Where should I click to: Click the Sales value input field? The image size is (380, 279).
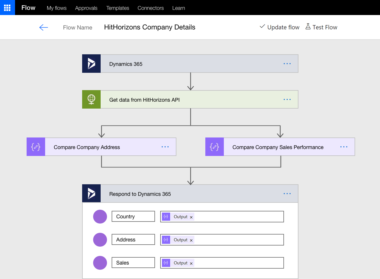coord(222,263)
